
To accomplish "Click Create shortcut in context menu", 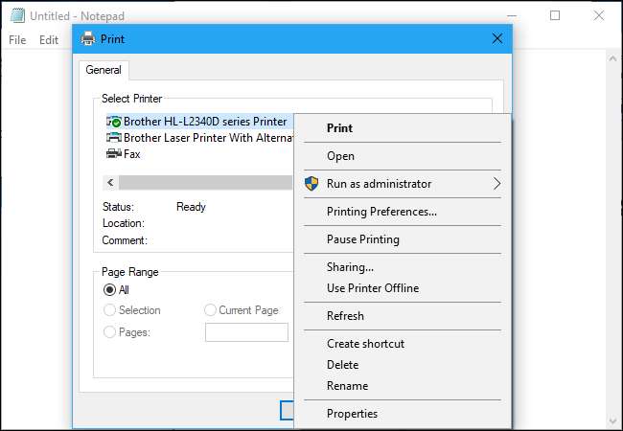I will tap(365, 344).
